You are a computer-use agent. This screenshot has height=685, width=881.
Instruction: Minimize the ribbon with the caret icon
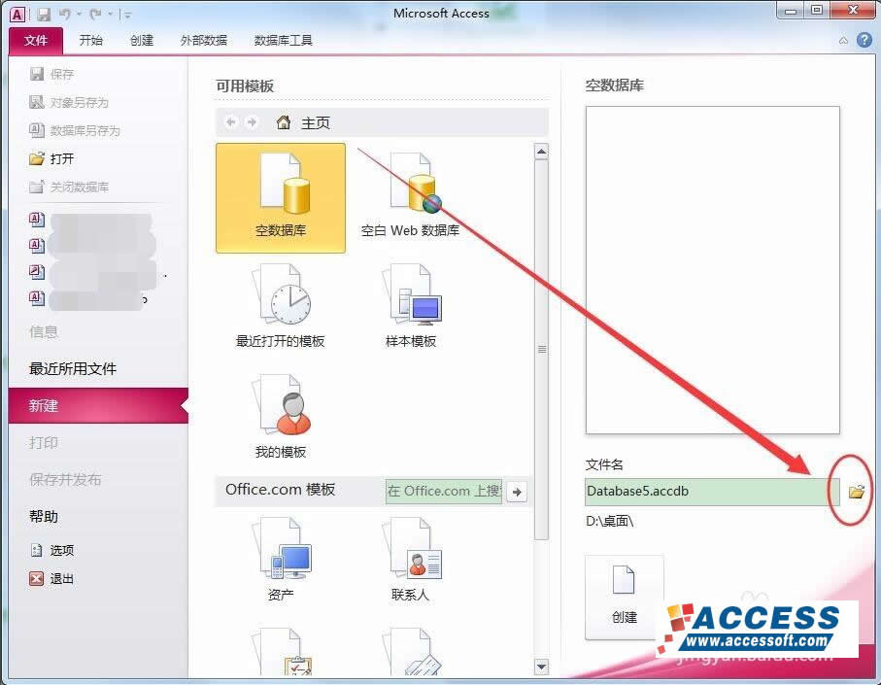tap(843, 41)
